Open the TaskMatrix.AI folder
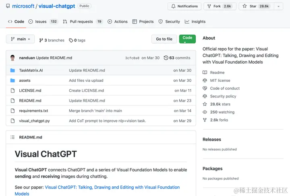This screenshot has height=196, width=290. (31, 70)
